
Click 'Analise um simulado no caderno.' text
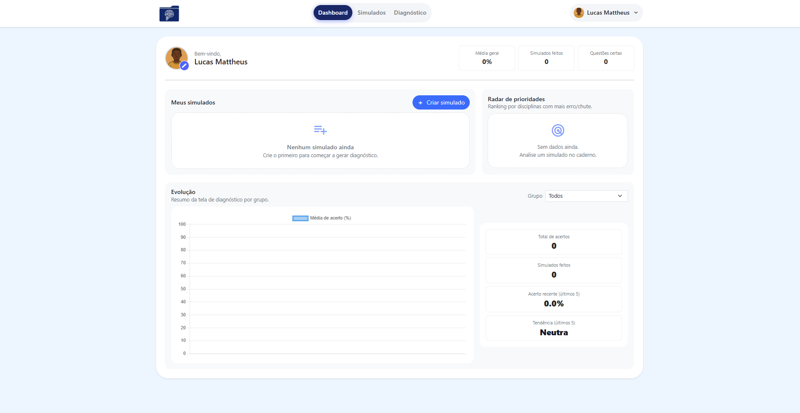tap(558, 155)
